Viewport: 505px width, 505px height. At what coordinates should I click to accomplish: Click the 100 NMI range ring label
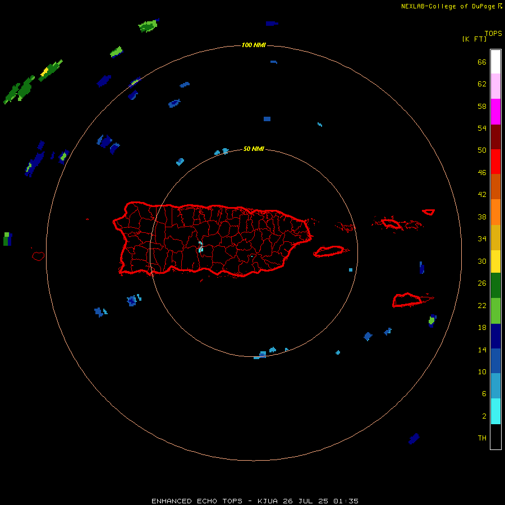[254, 45]
